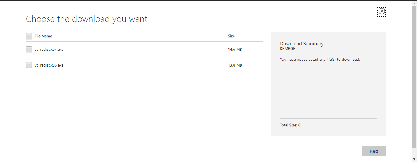Click the Size column header
Image resolution: width=417 pixels, height=162 pixels.
click(231, 36)
